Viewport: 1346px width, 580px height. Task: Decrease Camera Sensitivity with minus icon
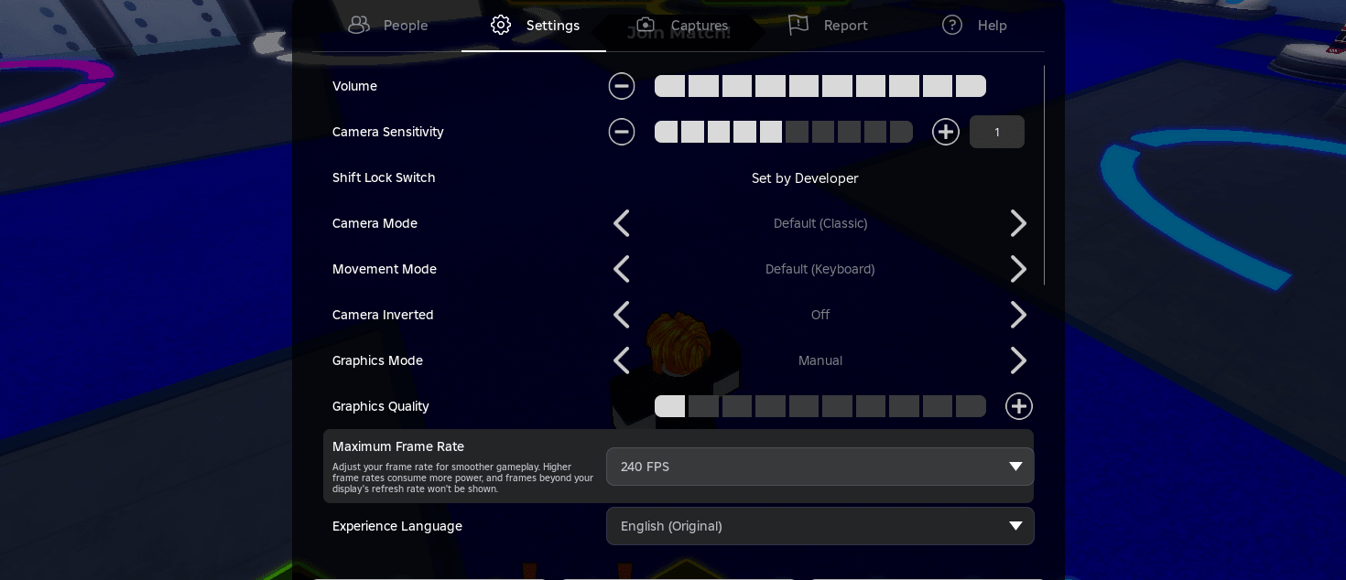coord(622,132)
